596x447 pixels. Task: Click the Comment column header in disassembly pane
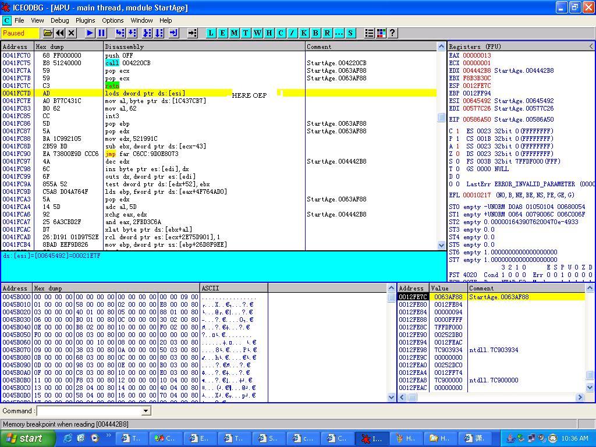(371, 47)
